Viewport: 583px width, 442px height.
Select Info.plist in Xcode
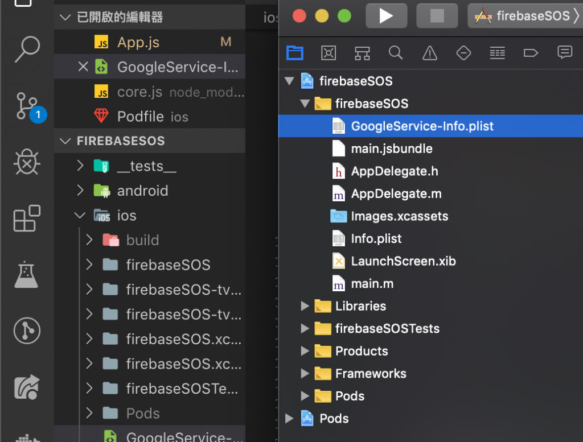pos(430,238)
